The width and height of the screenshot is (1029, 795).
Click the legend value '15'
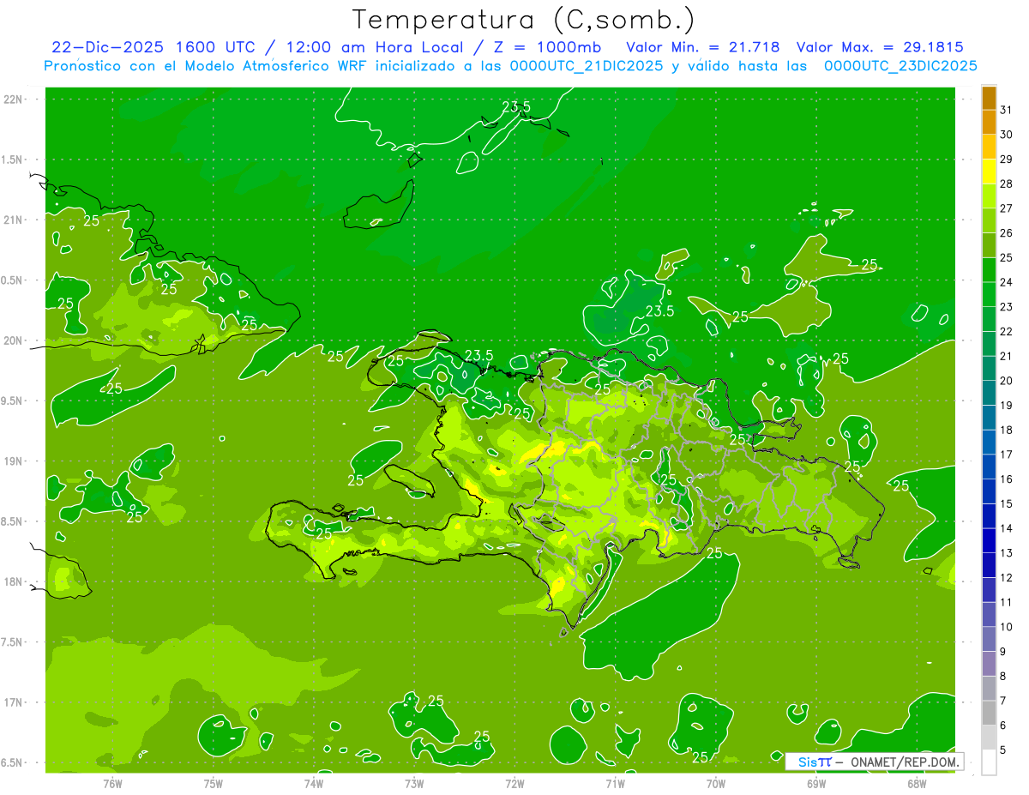point(1007,503)
